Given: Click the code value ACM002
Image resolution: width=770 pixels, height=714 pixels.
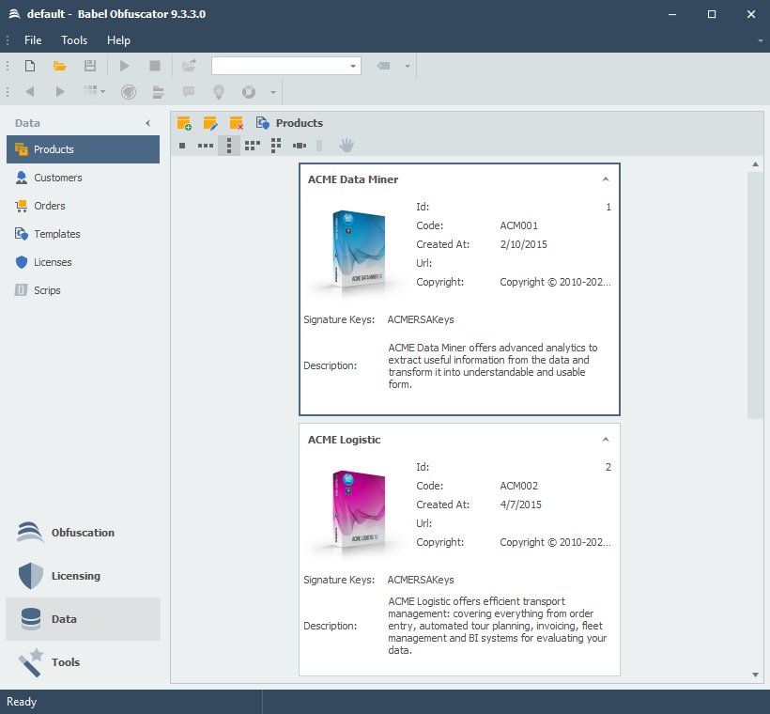Looking at the screenshot, I should pyautogui.click(x=518, y=486).
